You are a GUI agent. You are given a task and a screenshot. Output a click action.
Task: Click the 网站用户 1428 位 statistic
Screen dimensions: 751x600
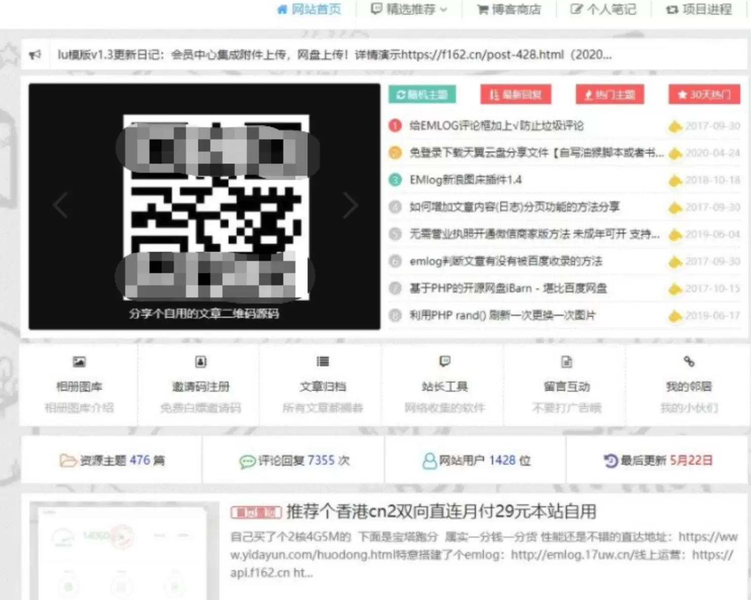point(476,460)
